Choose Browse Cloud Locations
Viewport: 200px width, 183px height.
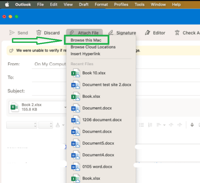click(x=93, y=47)
